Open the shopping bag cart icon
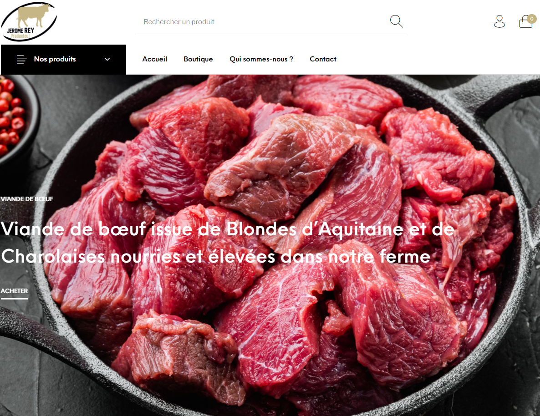The height and width of the screenshot is (416, 540). (525, 22)
